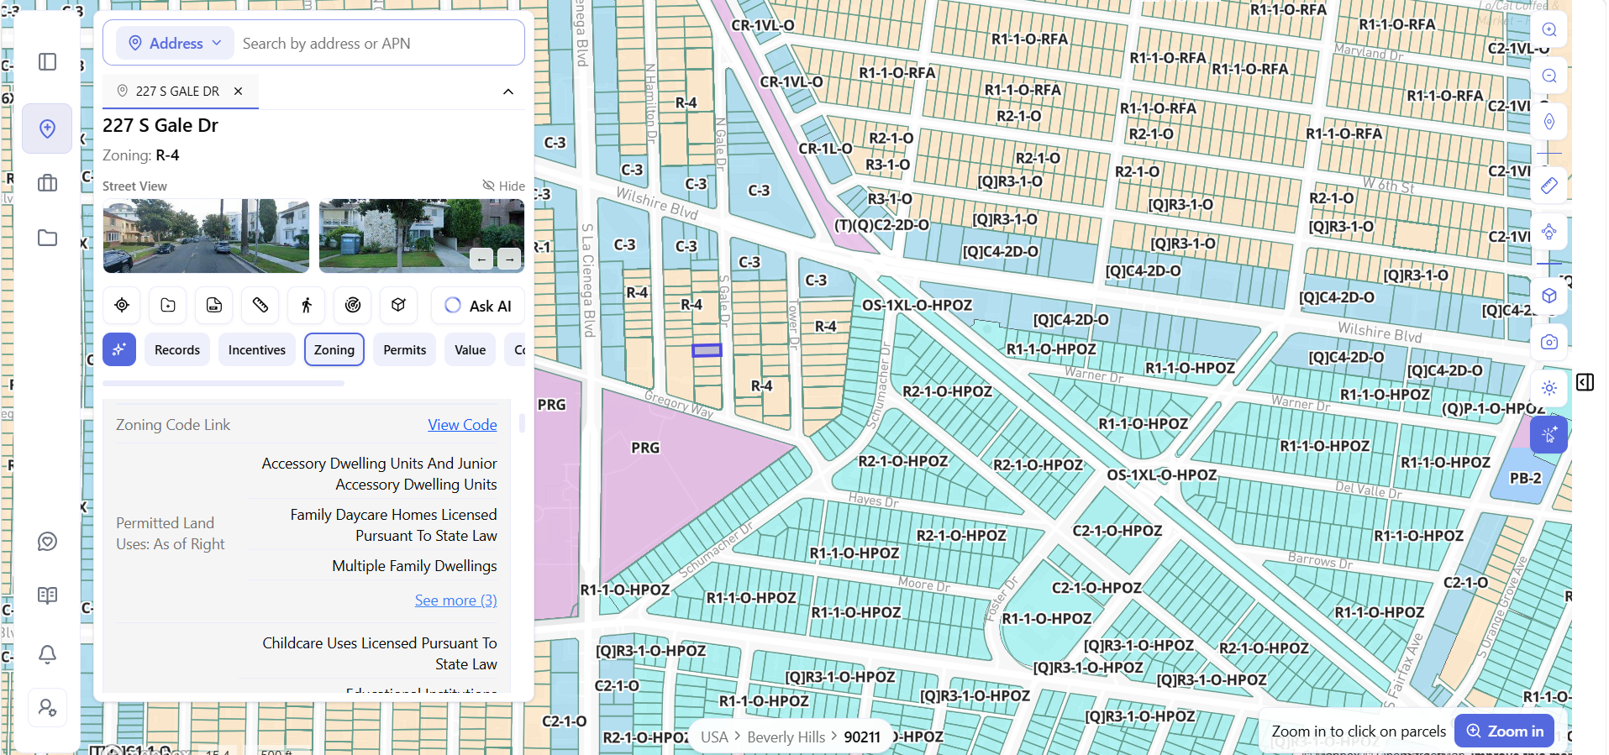Click 'Multiple Family Dwellings' land use
The width and height of the screenshot is (1609, 755).
click(x=414, y=566)
